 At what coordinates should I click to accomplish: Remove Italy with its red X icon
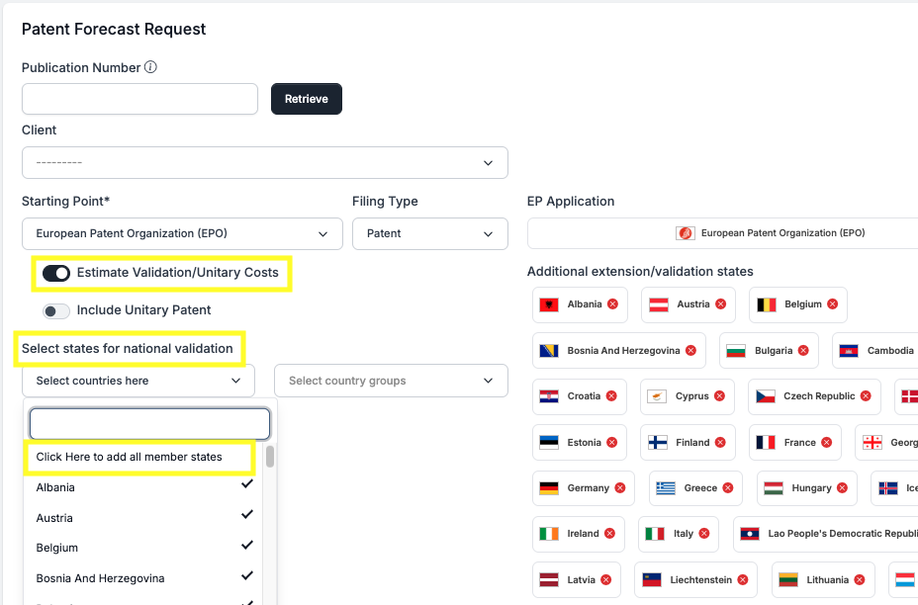pyautogui.click(x=704, y=534)
